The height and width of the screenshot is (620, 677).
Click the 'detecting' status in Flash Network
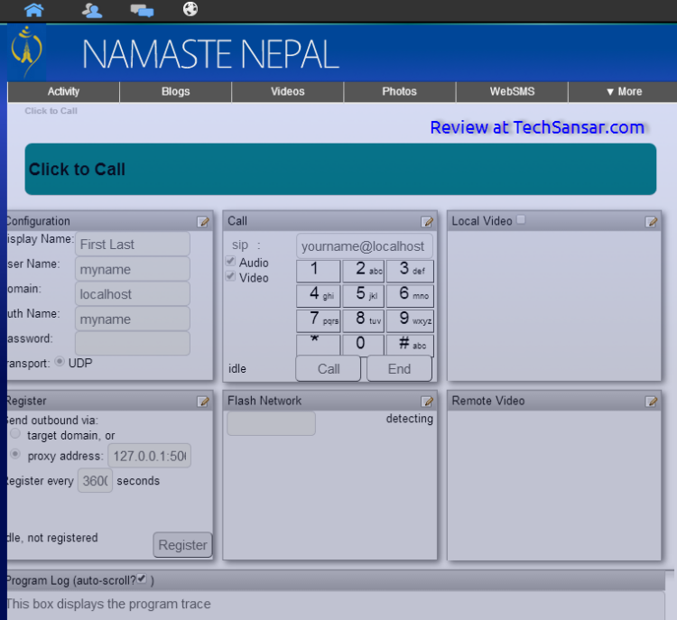coord(409,419)
